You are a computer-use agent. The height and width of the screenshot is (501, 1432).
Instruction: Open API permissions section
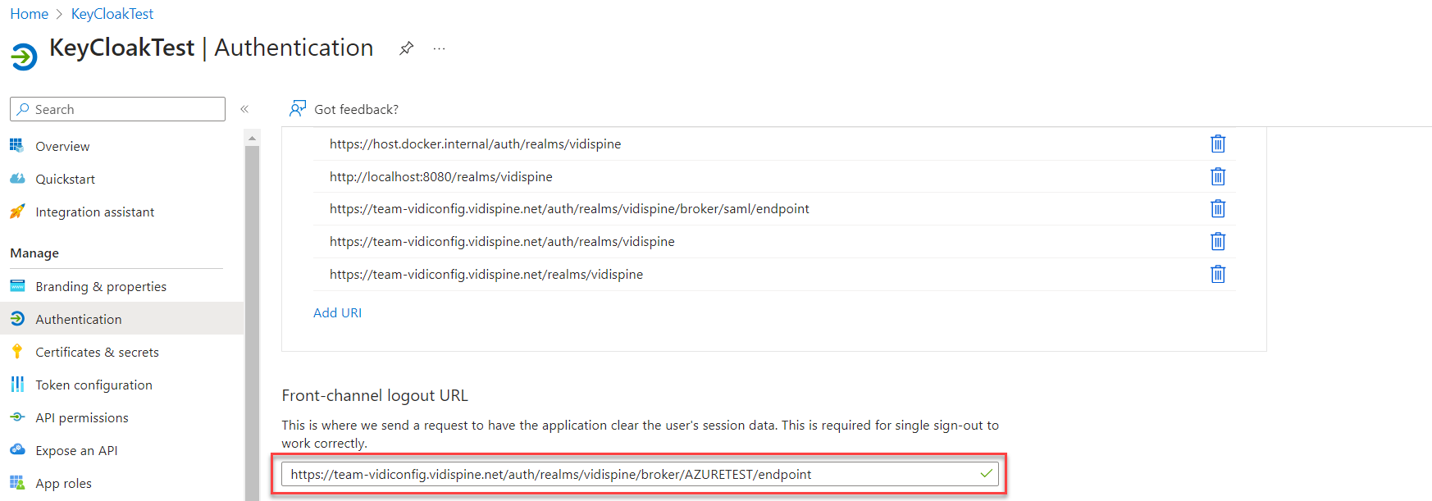82,418
